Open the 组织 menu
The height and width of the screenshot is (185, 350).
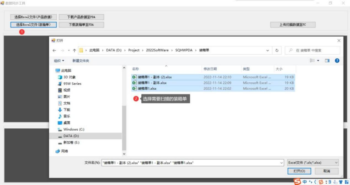coord(59,61)
